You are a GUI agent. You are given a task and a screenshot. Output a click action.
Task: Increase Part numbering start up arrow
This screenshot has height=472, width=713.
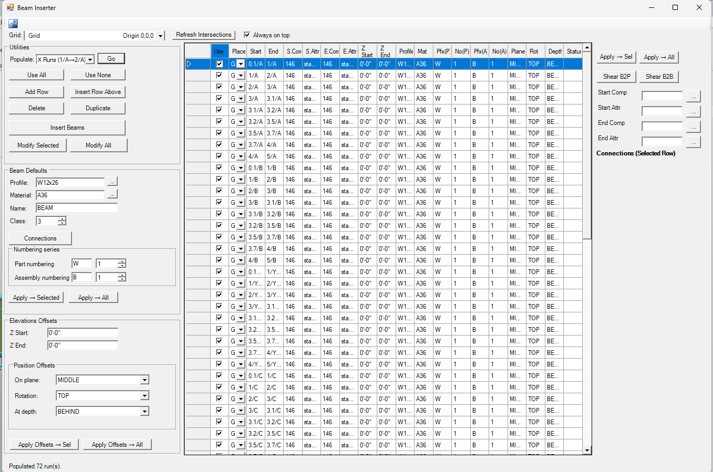point(122,261)
